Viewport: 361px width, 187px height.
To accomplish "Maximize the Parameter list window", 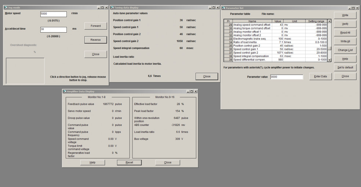I will coord(353,8).
